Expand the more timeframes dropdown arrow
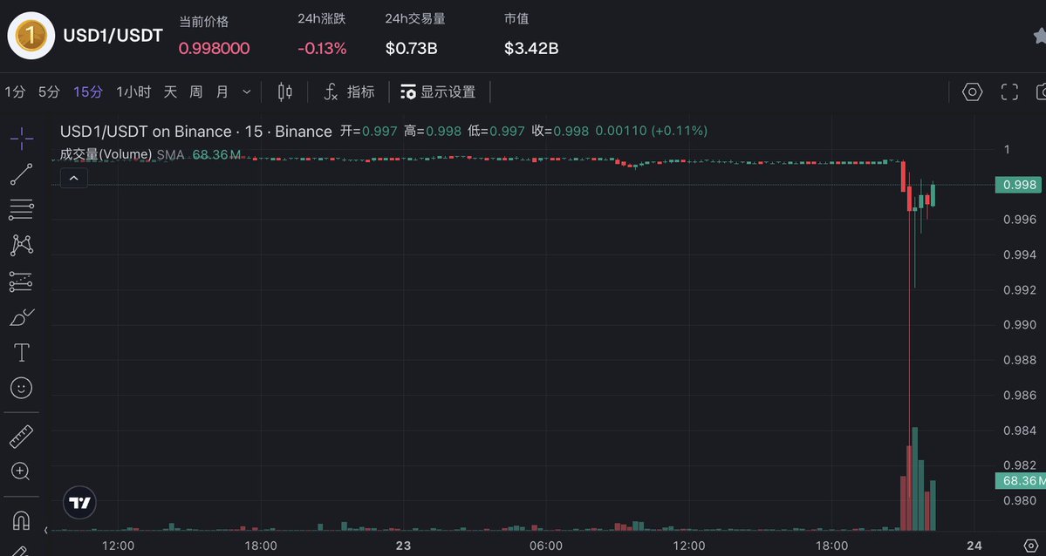The image size is (1046, 556). pyautogui.click(x=247, y=92)
